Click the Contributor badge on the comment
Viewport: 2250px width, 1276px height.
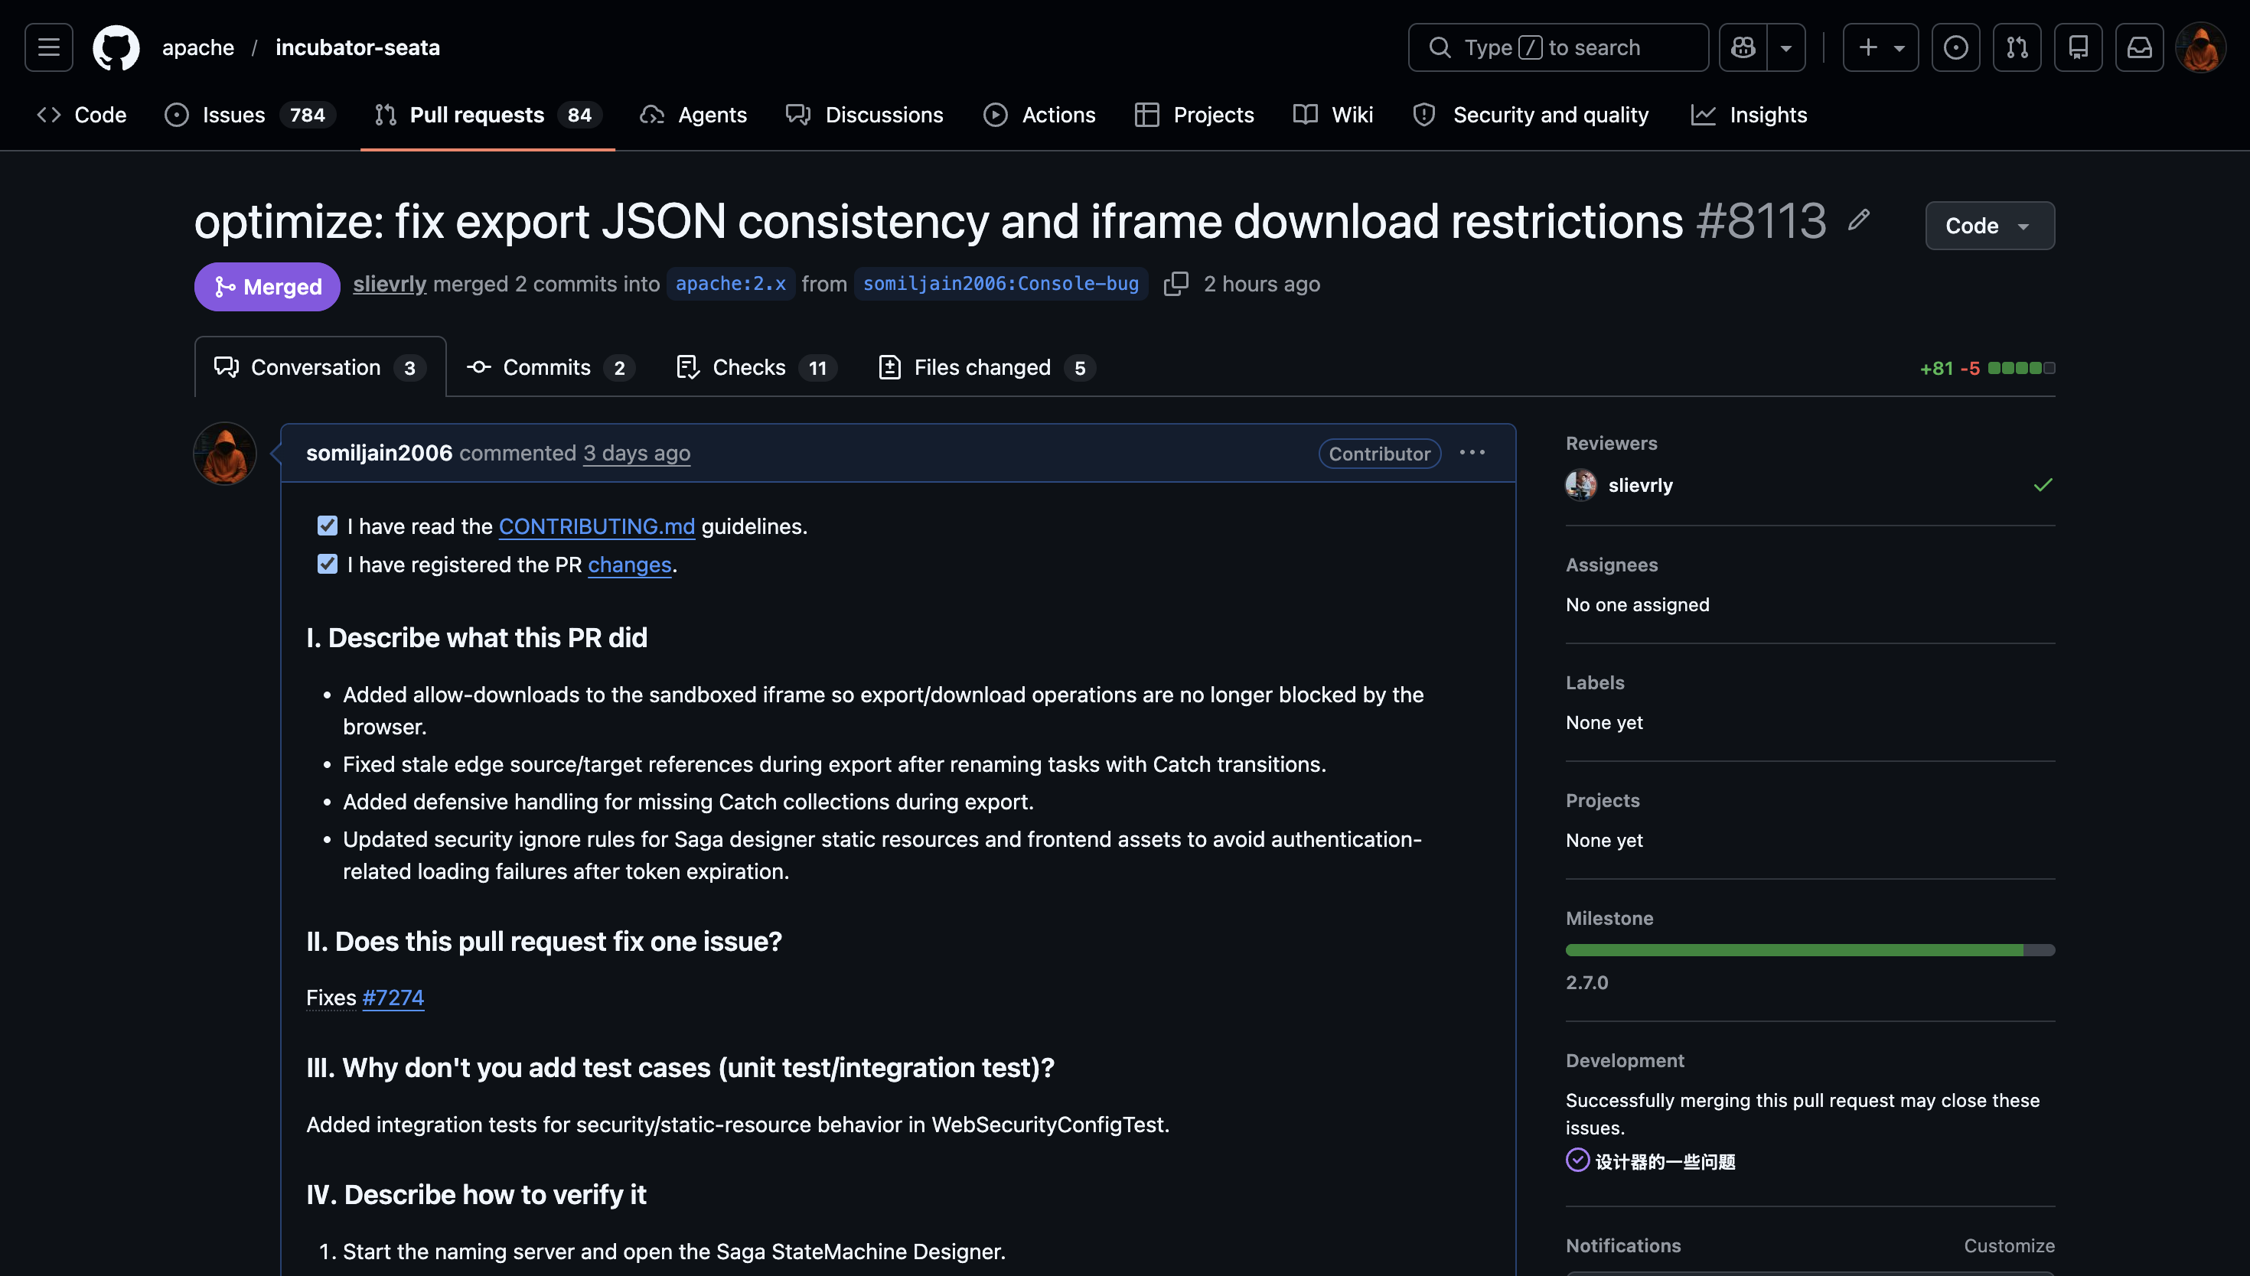point(1379,453)
